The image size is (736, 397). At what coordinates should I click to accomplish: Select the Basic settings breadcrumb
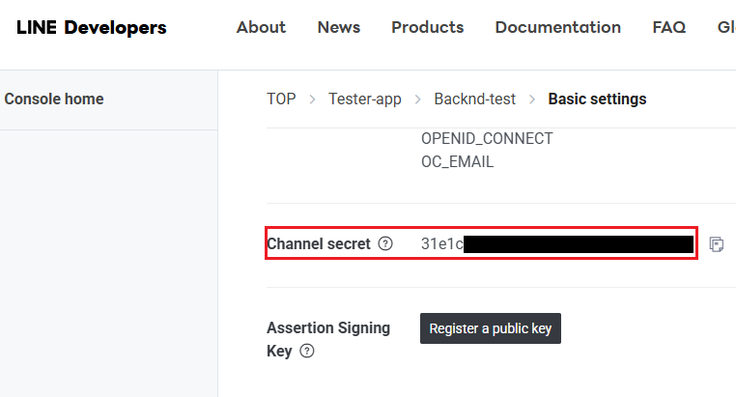[597, 99]
